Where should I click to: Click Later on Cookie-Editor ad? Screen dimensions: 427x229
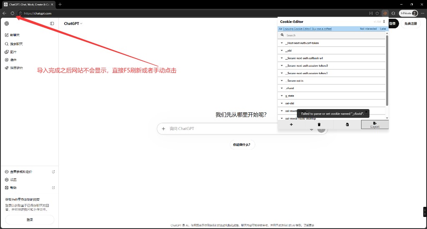pos(383,29)
